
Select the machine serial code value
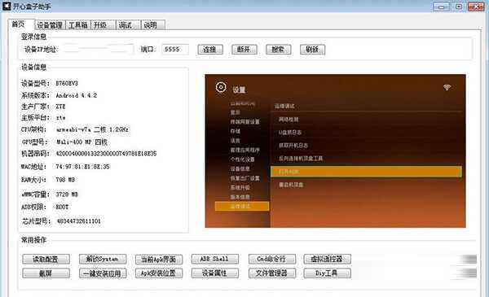pos(106,154)
